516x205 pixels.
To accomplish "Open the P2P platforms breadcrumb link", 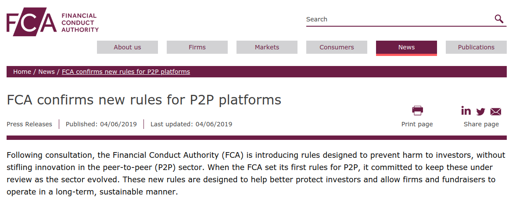I will [x=125, y=72].
